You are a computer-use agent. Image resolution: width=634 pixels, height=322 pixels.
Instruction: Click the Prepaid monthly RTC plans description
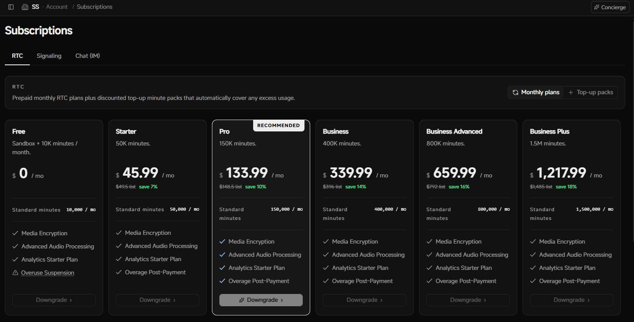coord(154,98)
